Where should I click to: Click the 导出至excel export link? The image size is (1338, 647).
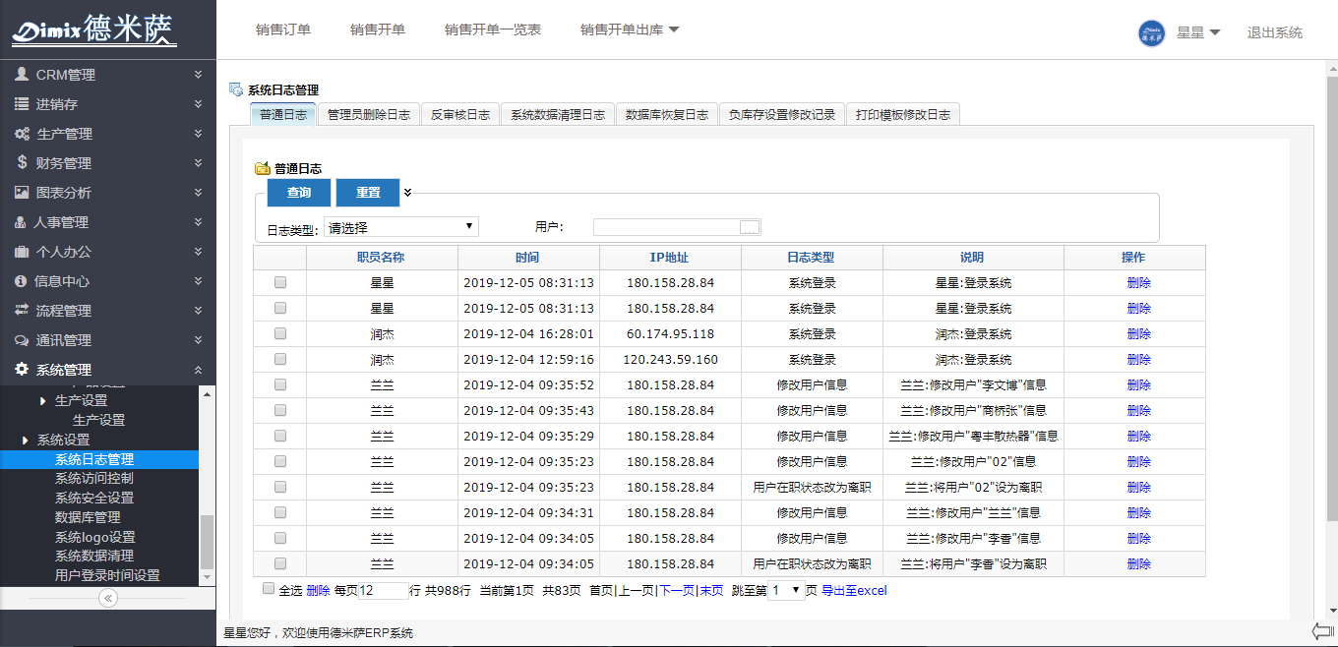854,591
